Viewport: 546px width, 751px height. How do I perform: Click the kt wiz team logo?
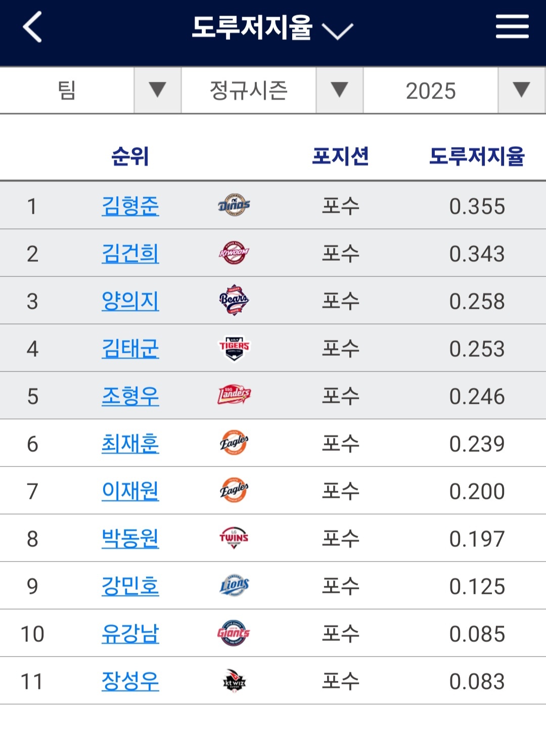pos(234,681)
